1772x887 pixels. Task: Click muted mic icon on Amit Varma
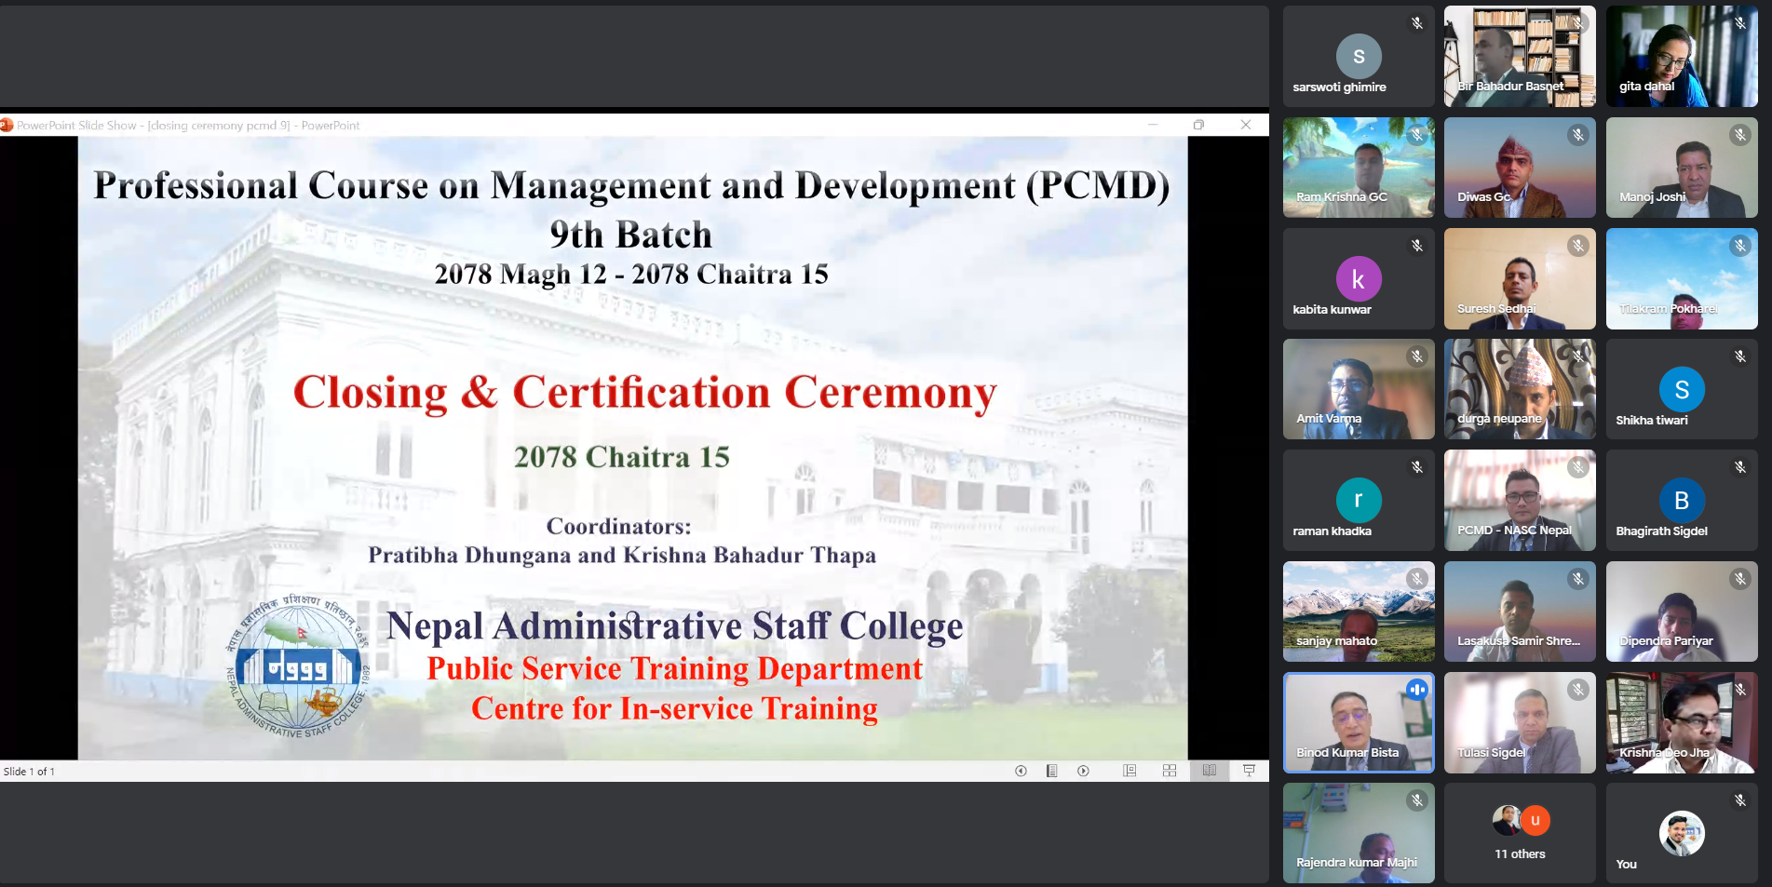[1417, 356]
